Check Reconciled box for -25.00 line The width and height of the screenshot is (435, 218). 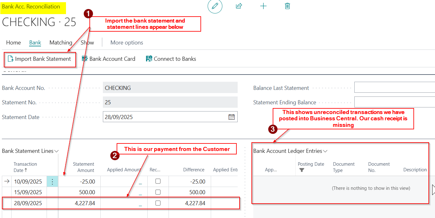158,181
